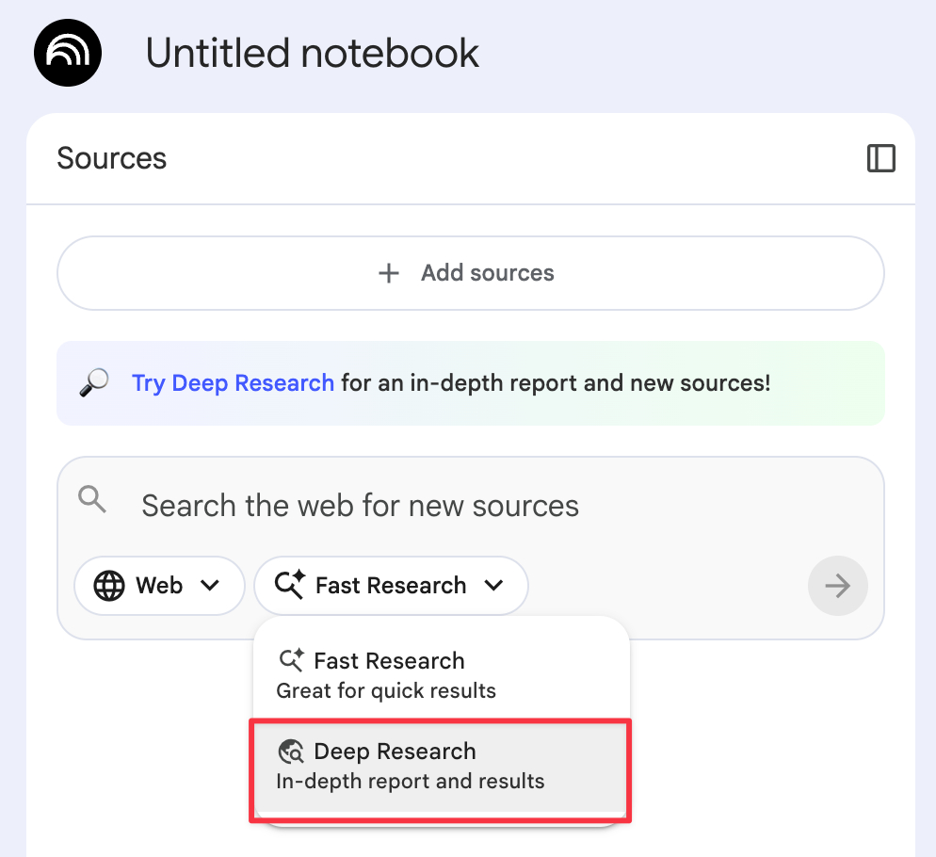The height and width of the screenshot is (857, 936).
Task: Click the Fast Research sparkle icon in the menu
Action: pos(291,661)
